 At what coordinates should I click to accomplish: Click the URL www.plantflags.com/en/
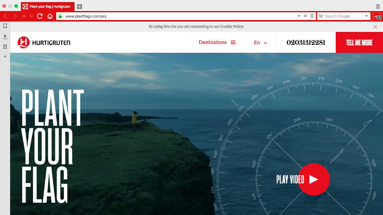(x=86, y=16)
